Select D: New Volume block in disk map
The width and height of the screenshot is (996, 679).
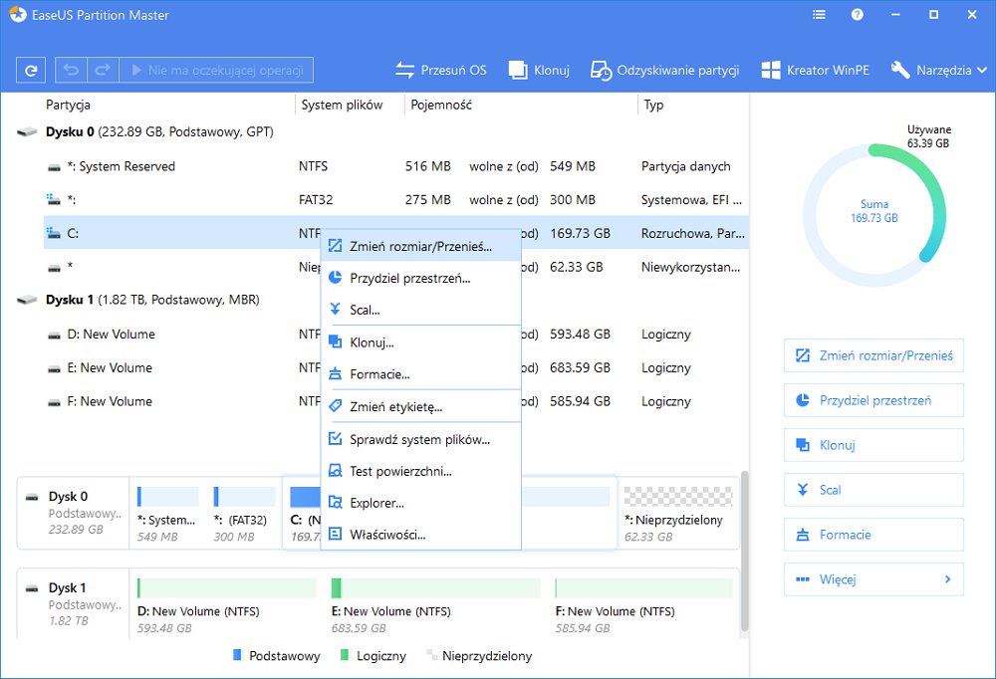[x=227, y=605]
